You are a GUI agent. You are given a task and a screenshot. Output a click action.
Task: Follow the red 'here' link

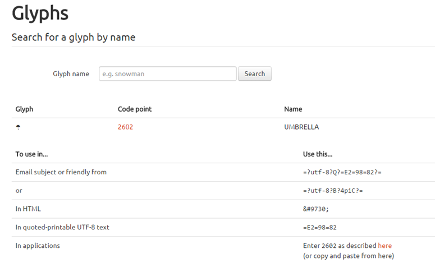[385, 246]
